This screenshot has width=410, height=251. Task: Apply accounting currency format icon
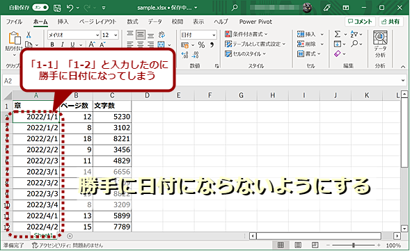[x=185, y=45]
